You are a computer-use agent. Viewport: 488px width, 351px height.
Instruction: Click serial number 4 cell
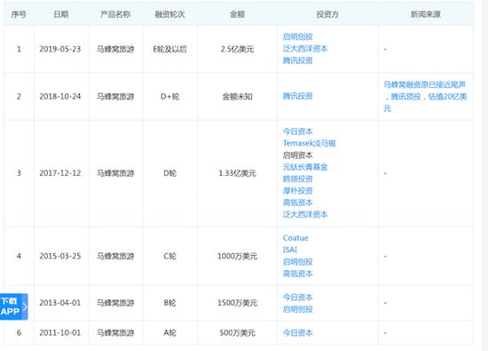[19, 256]
